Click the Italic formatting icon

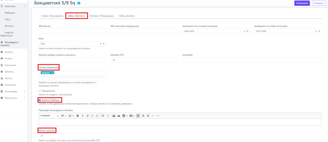tap(82, 116)
